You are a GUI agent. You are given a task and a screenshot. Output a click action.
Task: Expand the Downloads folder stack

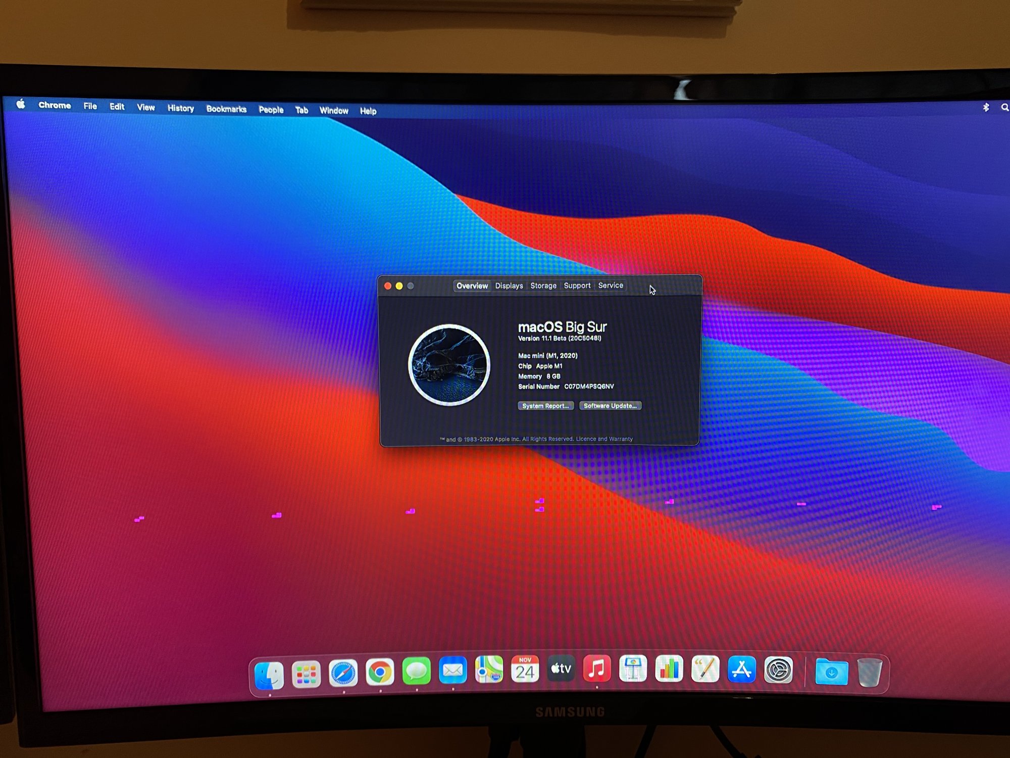831,673
